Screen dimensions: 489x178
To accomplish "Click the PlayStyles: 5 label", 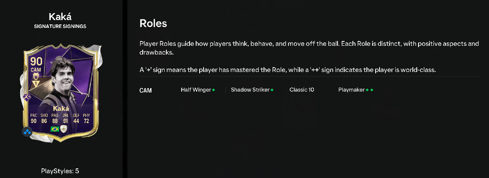I will pos(60,171).
